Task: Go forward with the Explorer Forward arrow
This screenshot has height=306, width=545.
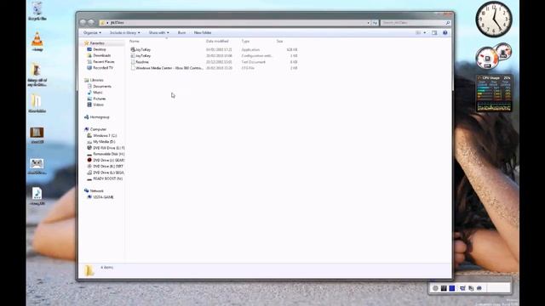Action: point(91,23)
